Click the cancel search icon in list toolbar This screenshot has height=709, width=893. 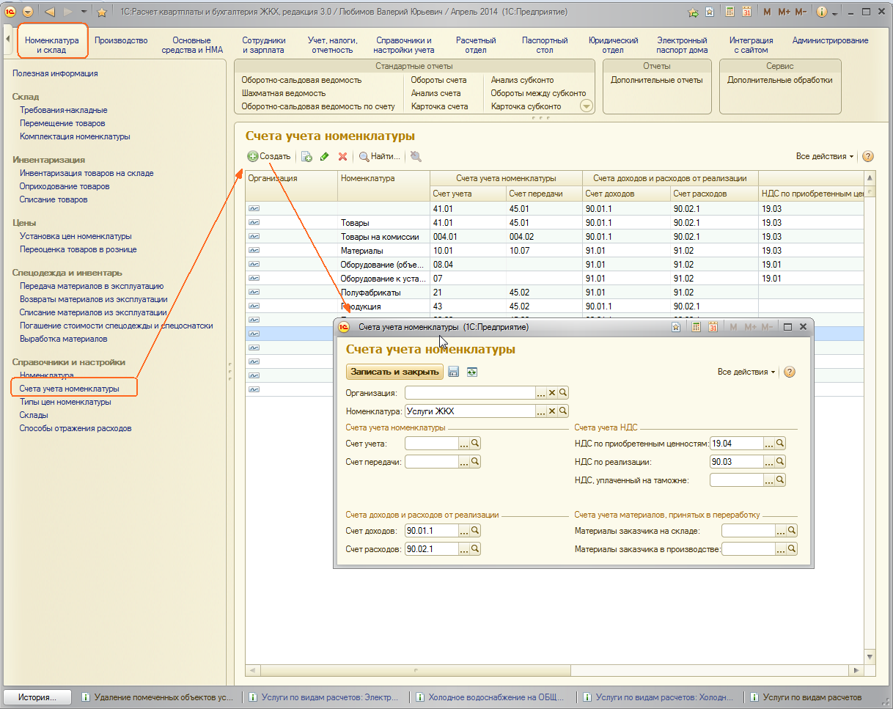[x=416, y=156]
